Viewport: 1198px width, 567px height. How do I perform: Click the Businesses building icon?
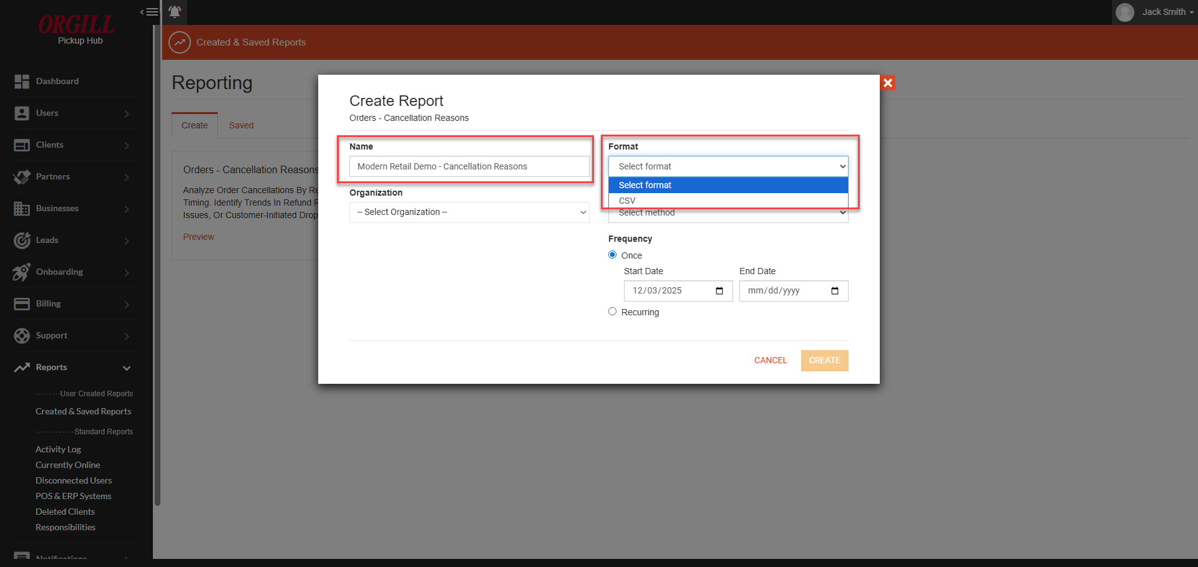[22, 208]
